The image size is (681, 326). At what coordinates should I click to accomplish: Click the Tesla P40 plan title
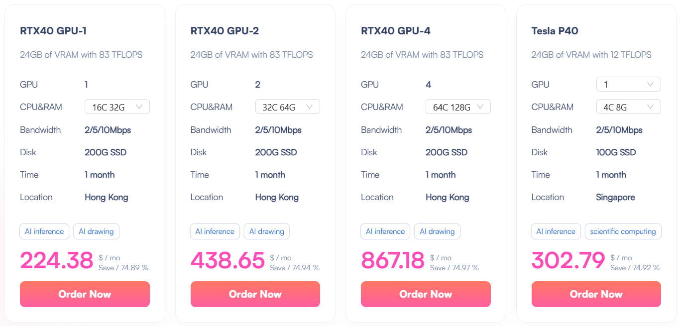coord(555,31)
